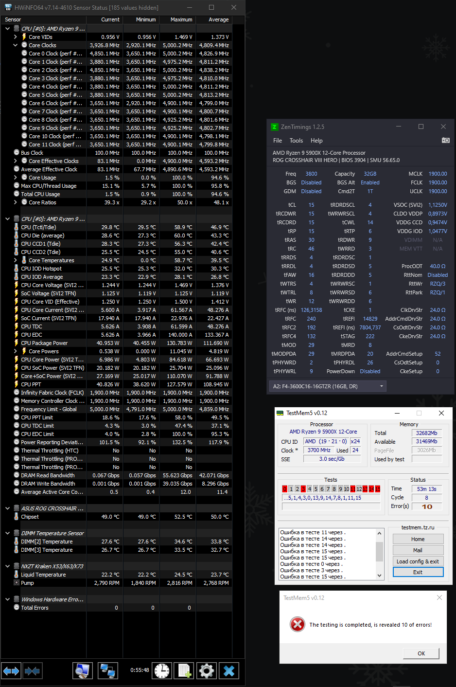Click the clock icon beside Bus Clock
Viewport: 456px width, 687px height.
pyautogui.click(x=17, y=153)
